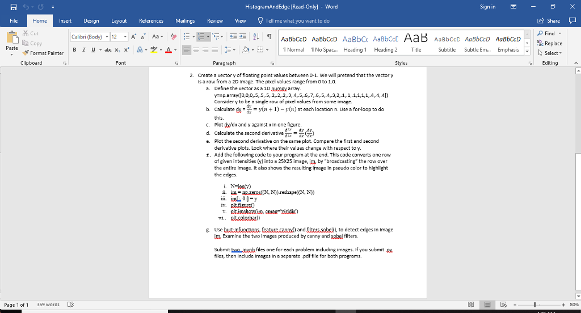Clear all formatting with the eraser icon
This screenshot has height=313, width=581.
pos(174,37)
